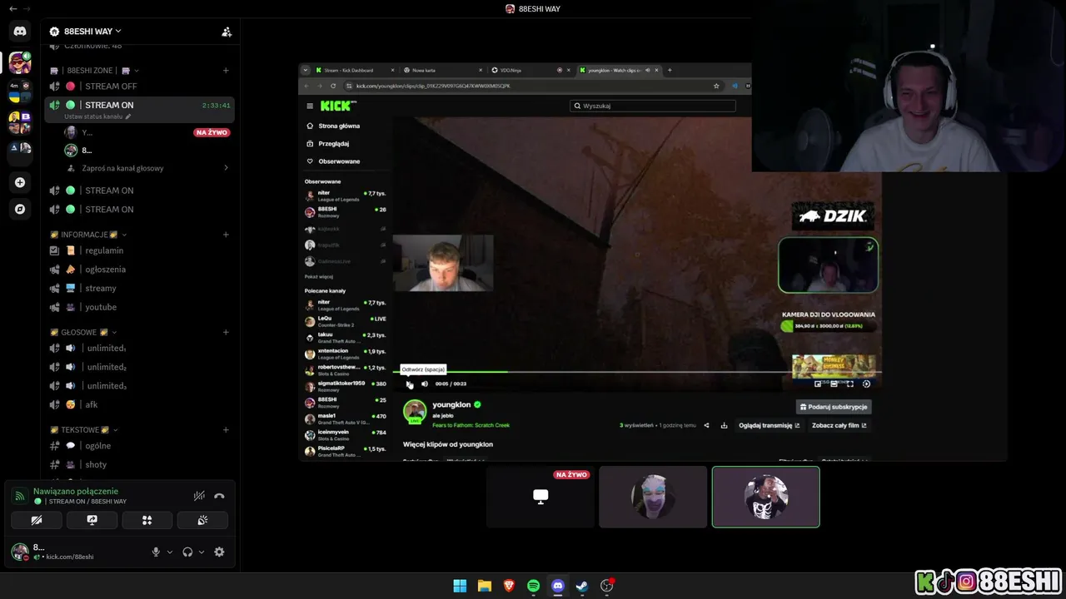This screenshot has width=1066, height=599.
Task: Create channel in INFORMACJE category
Action: click(x=226, y=235)
